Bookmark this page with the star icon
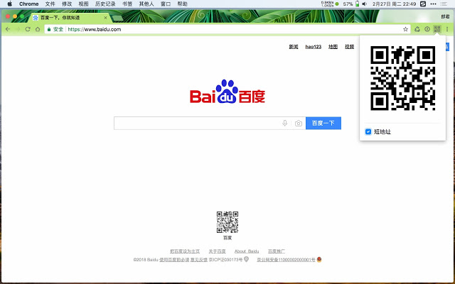 click(405, 29)
